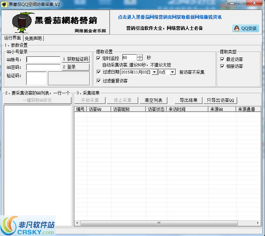Close the 黑番茄QQ空间访客采集 window
The height and width of the screenshot is (236, 265).
254,3
